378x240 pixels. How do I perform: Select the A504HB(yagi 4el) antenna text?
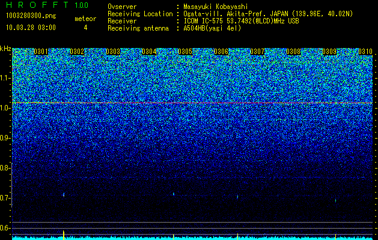click(x=212, y=28)
